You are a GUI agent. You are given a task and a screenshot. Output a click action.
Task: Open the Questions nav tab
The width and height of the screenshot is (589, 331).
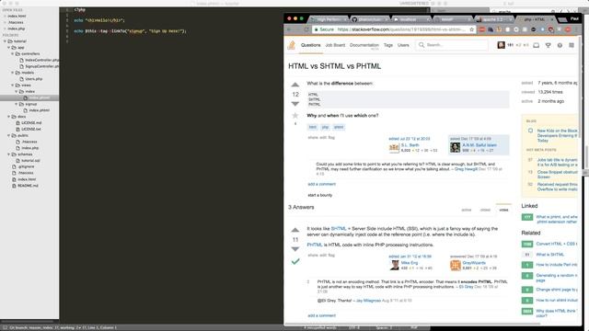[311, 45]
